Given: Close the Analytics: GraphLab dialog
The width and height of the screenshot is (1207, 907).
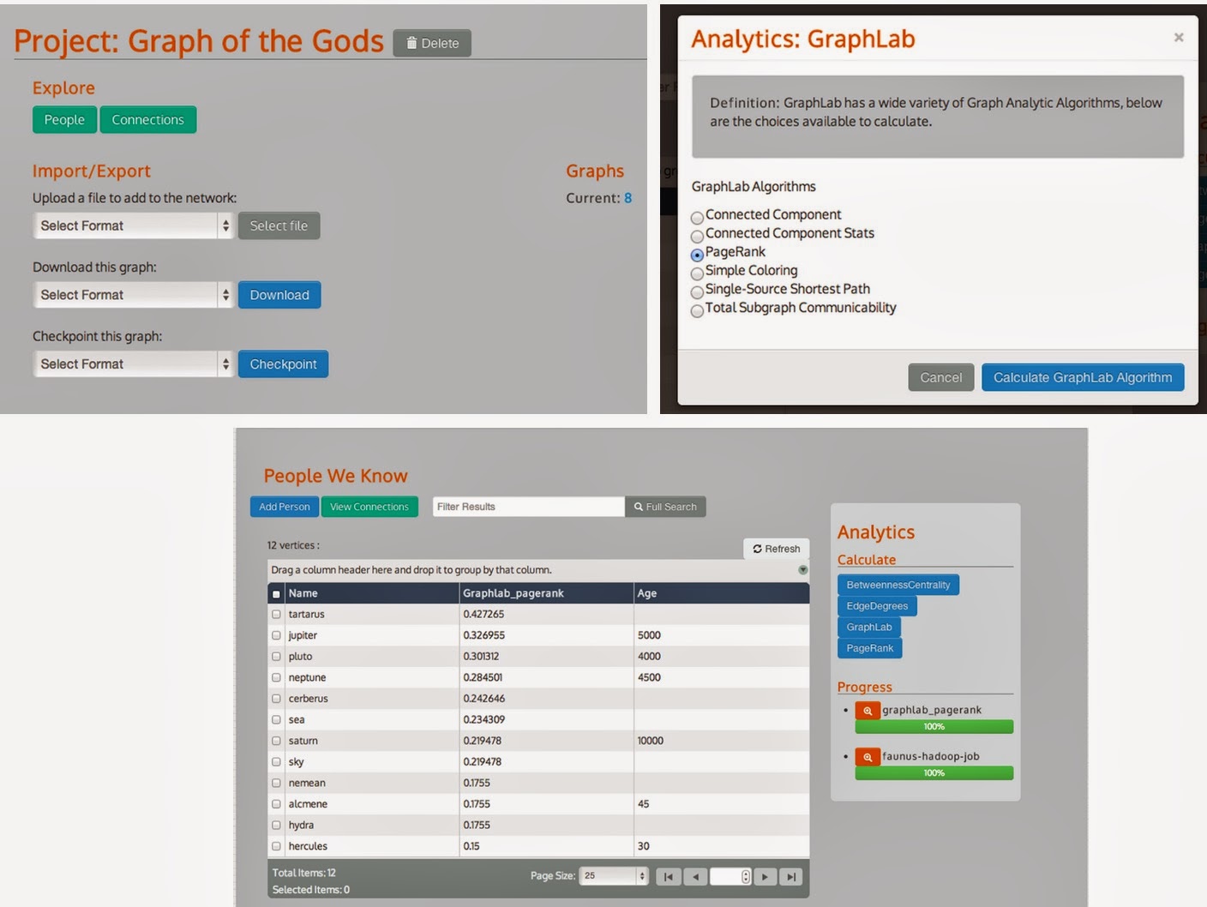Looking at the screenshot, I should click(1179, 38).
